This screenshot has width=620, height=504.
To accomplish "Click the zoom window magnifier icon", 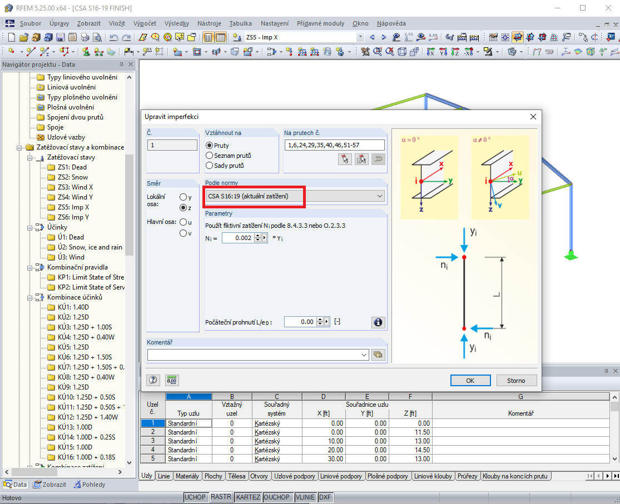I will coord(378,51).
